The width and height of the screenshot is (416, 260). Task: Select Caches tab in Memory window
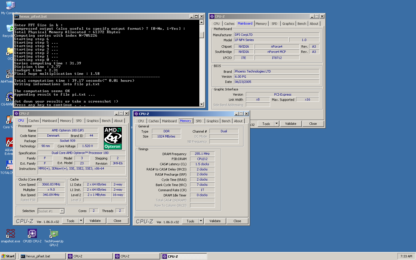(154, 121)
